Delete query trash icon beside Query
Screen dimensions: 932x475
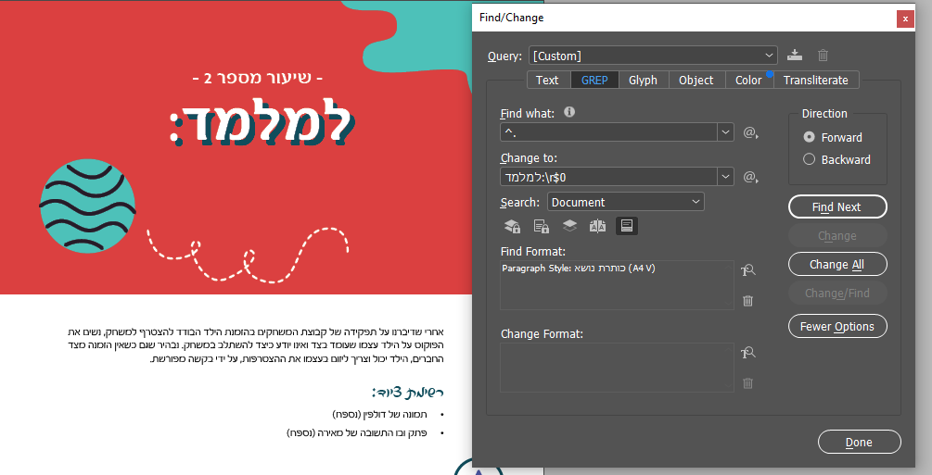click(823, 56)
